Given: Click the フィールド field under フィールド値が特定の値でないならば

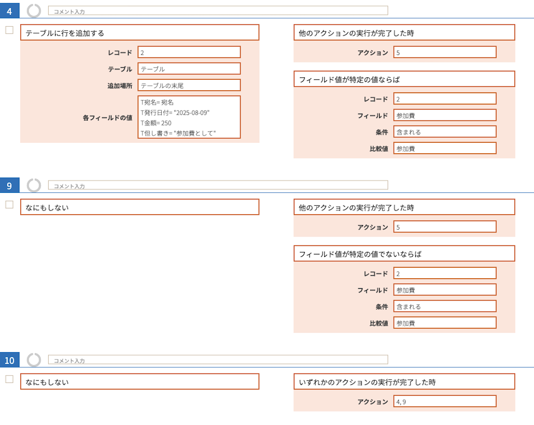Looking at the screenshot, I should (445, 290).
